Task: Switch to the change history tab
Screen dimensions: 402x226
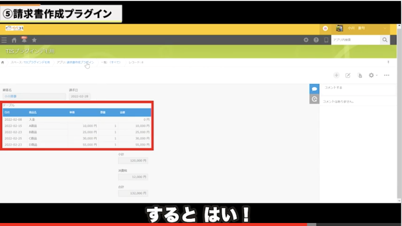Action: point(314,99)
